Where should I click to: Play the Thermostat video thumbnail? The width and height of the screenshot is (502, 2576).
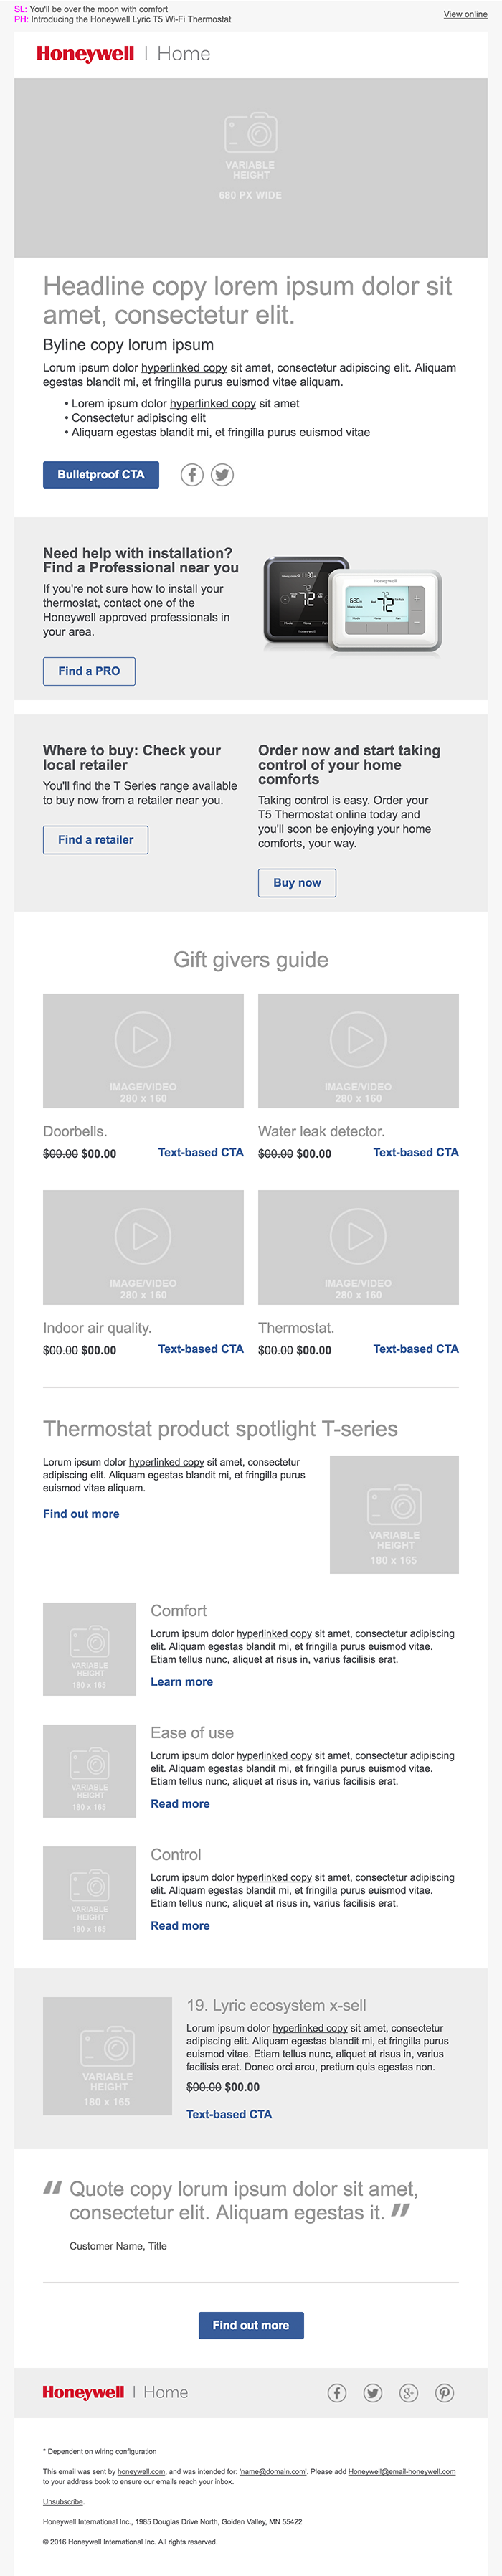pyautogui.click(x=358, y=1236)
